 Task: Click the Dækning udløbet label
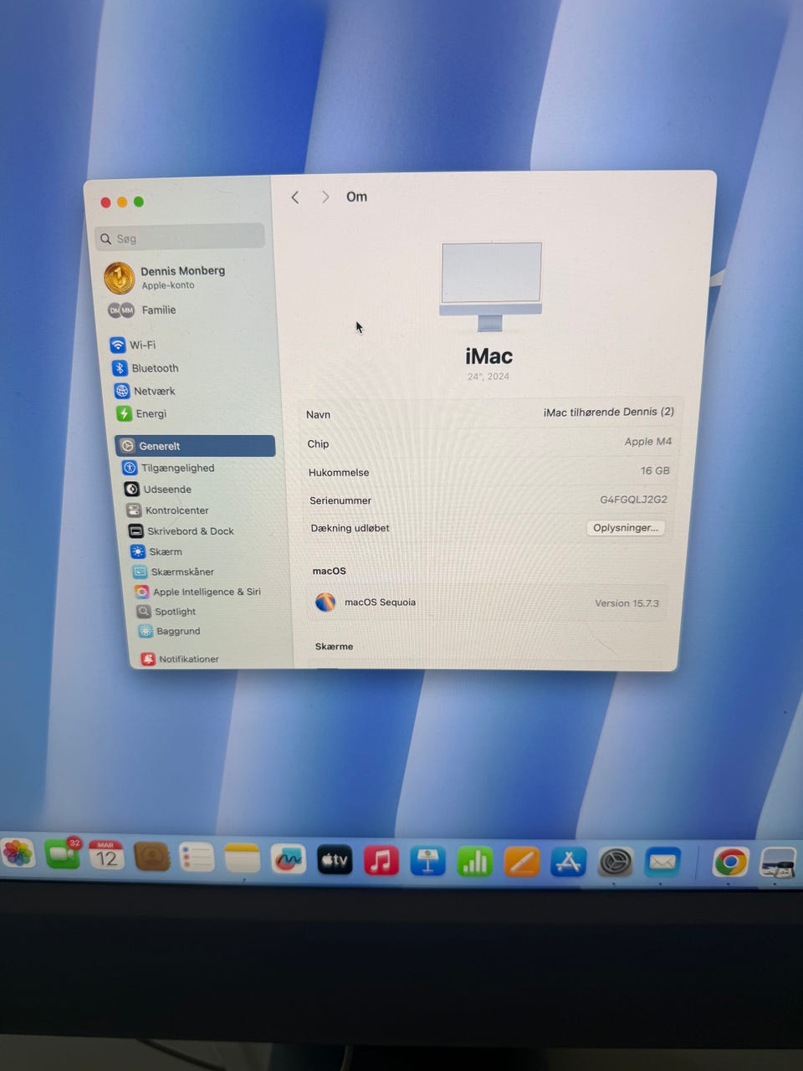click(350, 528)
